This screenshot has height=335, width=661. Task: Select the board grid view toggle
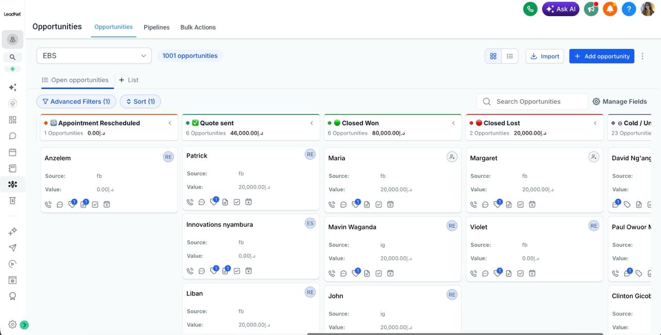[x=493, y=56]
